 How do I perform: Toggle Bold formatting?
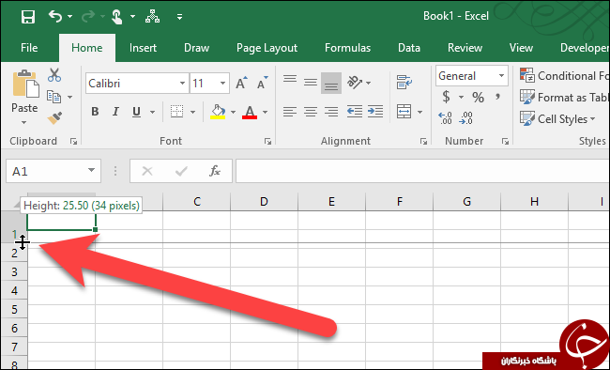[95, 112]
